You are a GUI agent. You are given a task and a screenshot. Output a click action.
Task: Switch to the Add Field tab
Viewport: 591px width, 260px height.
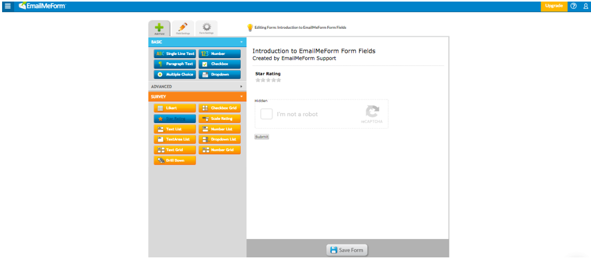click(159, 29)
